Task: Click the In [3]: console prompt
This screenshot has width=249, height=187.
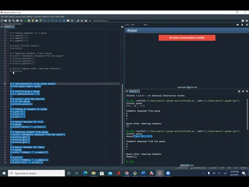Action: coord(130,162)
